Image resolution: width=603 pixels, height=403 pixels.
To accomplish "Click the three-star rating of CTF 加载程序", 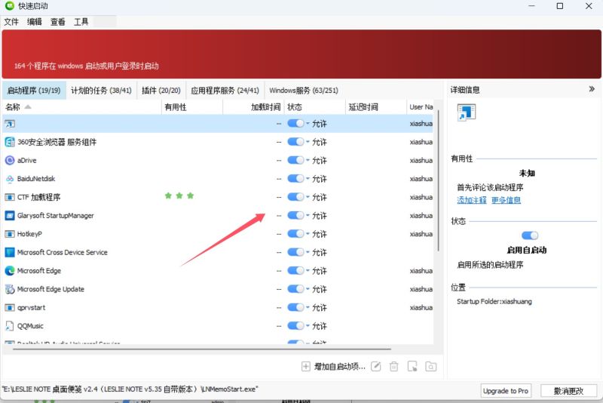I will coord(179,196).
